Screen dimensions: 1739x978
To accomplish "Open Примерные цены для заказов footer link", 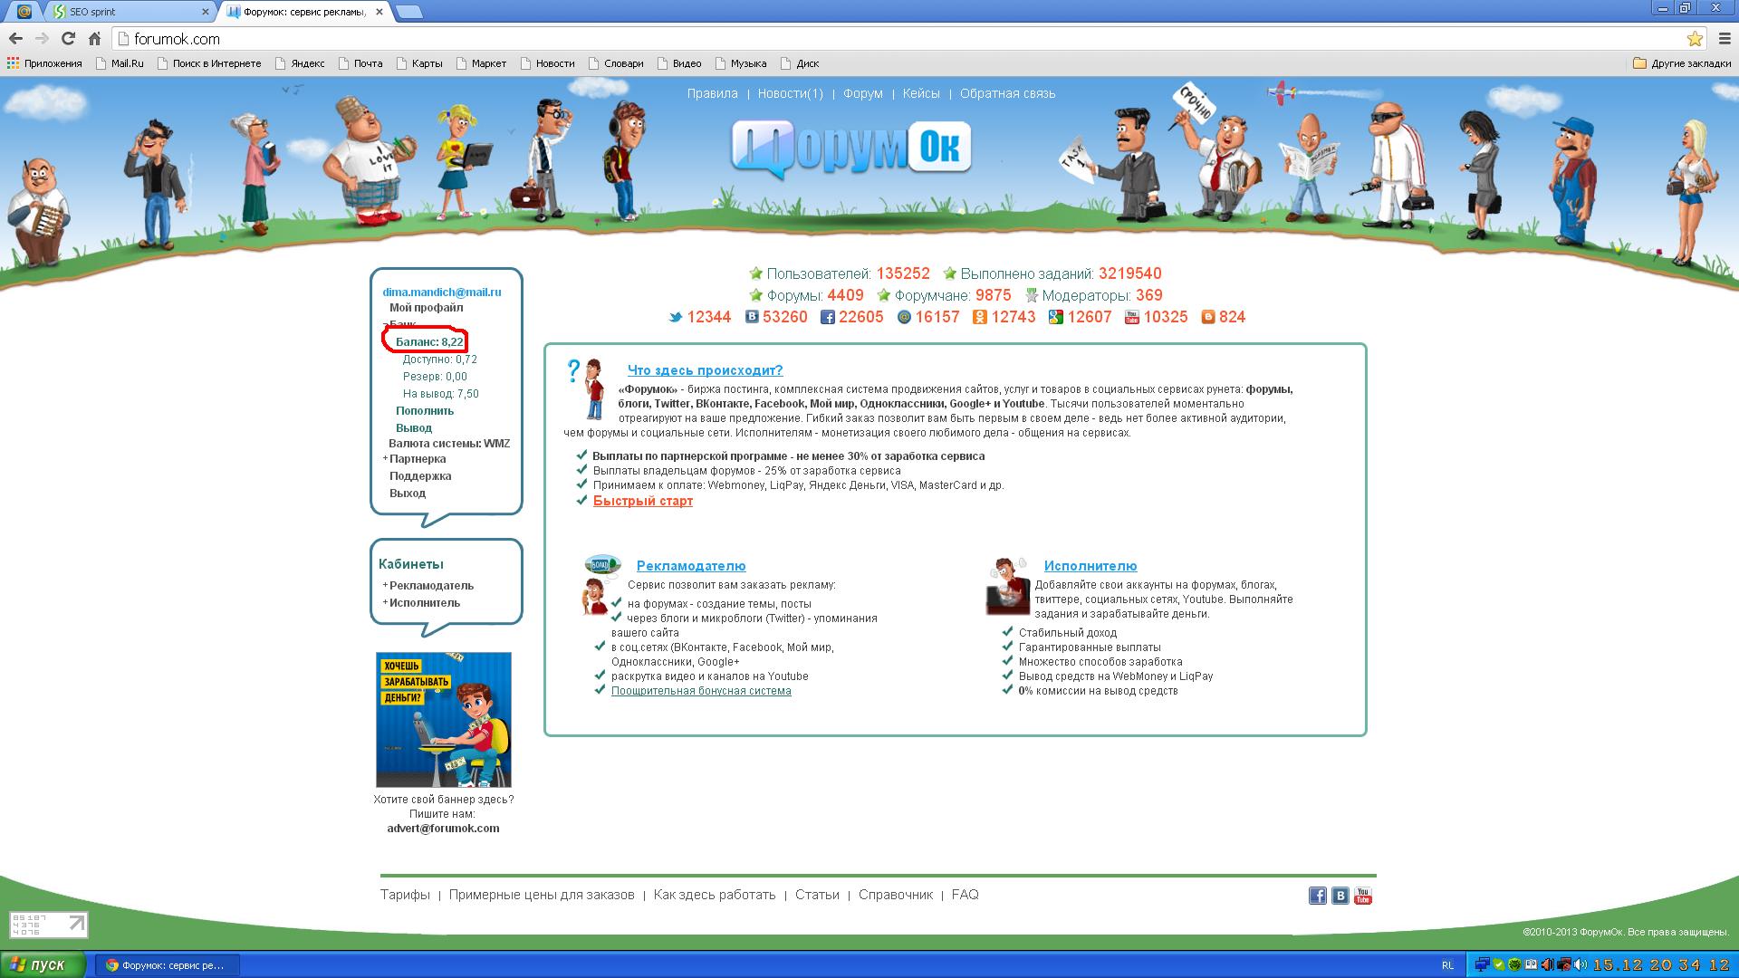I will point(542,895).
